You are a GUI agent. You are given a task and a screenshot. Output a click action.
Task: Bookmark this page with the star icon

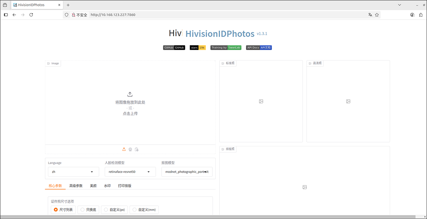click(x=377, y=15)
